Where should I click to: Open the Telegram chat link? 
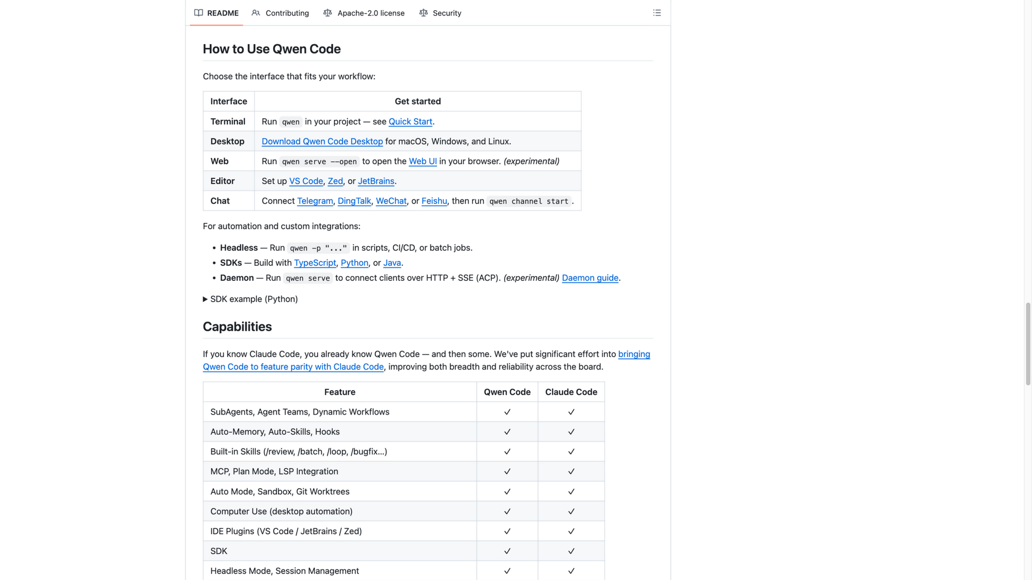click(315, 201)
